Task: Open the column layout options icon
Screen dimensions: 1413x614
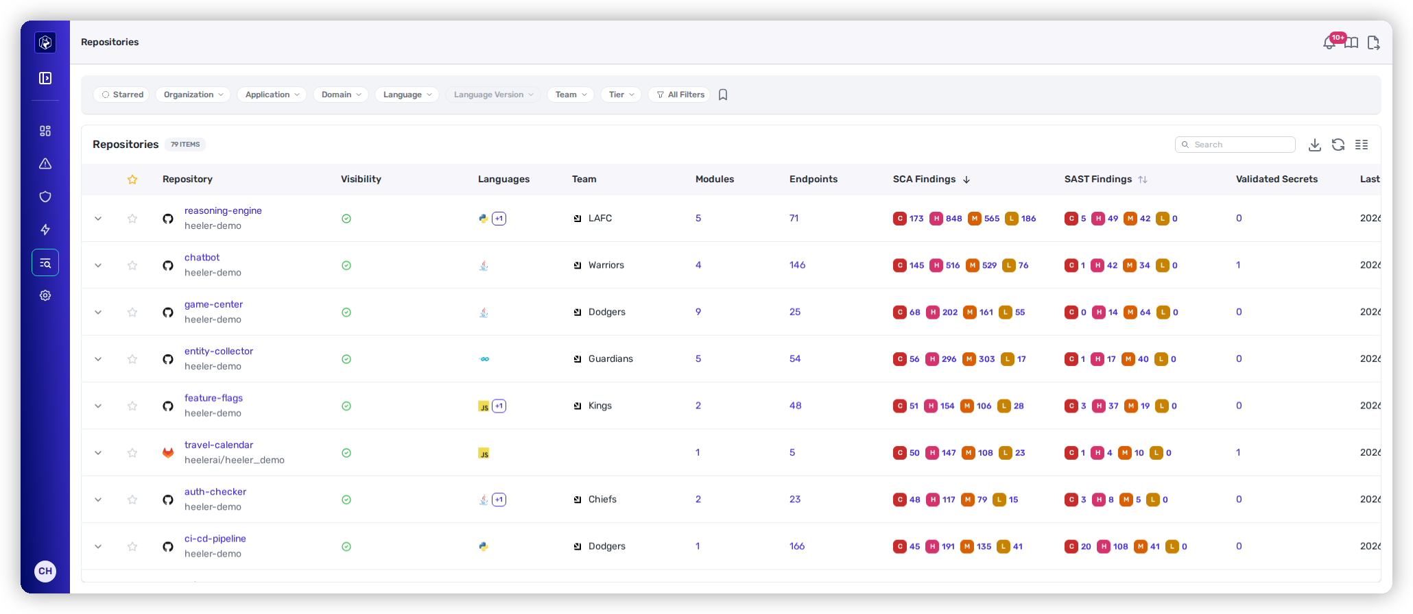Action: pyautogui.click(x=1362, y=145)
